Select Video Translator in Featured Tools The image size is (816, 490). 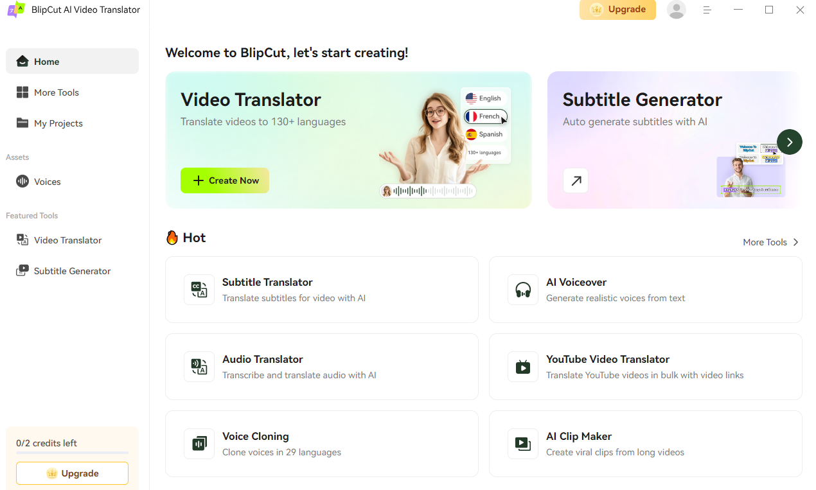[x=72, y=240]
